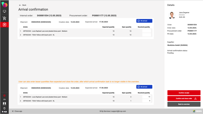This screenshot has width=203, height=114.
Task: Click support@b-op.com in the footer
Action: click(119, 111)
